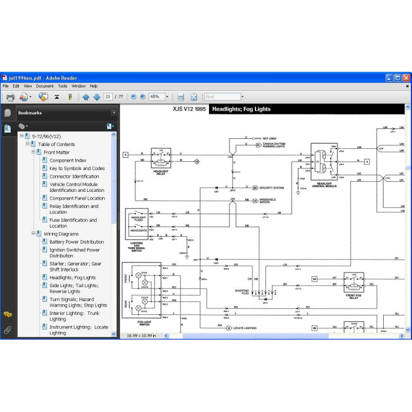This screenshot has height=412, width=412.
Task: Click the document vertical scroll up arrow
Action: pyautogui.click(x=407, y=107)
